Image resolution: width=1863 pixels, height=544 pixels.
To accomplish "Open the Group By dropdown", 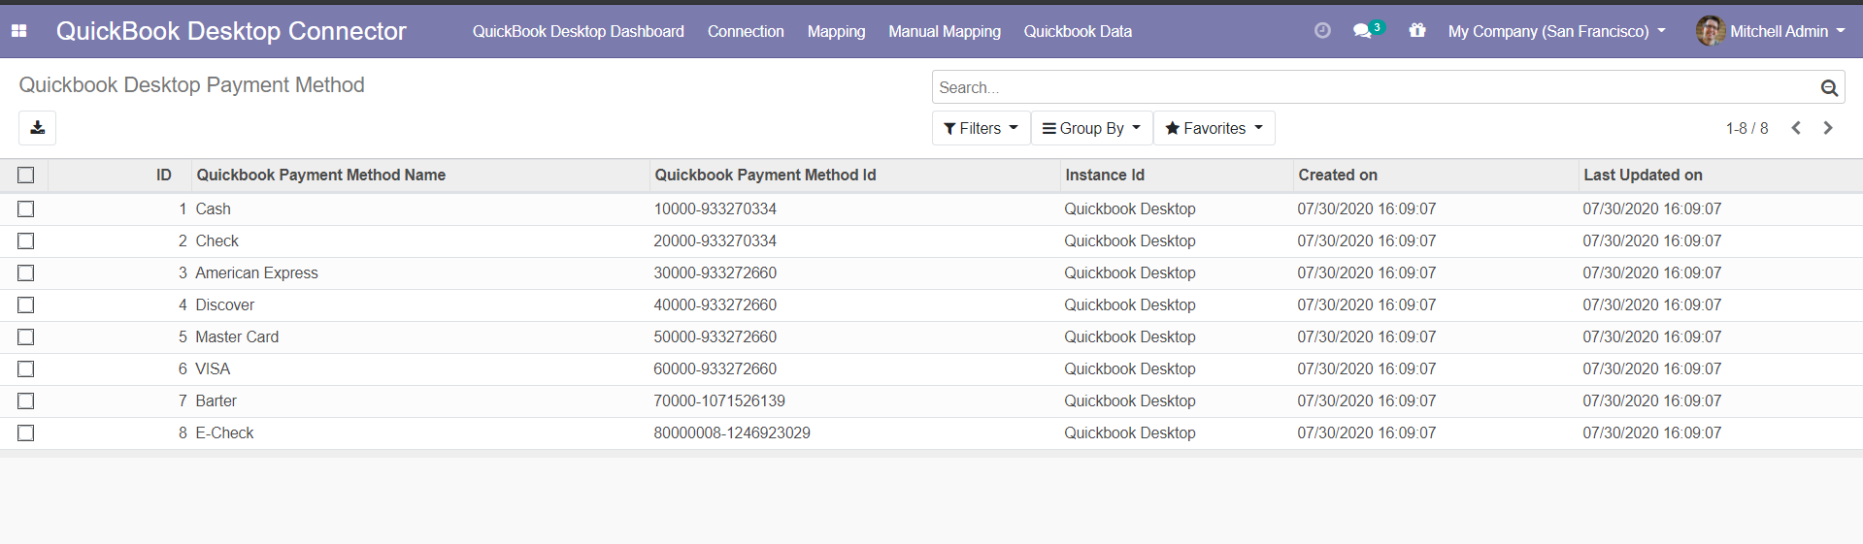I will (1091, 128).
